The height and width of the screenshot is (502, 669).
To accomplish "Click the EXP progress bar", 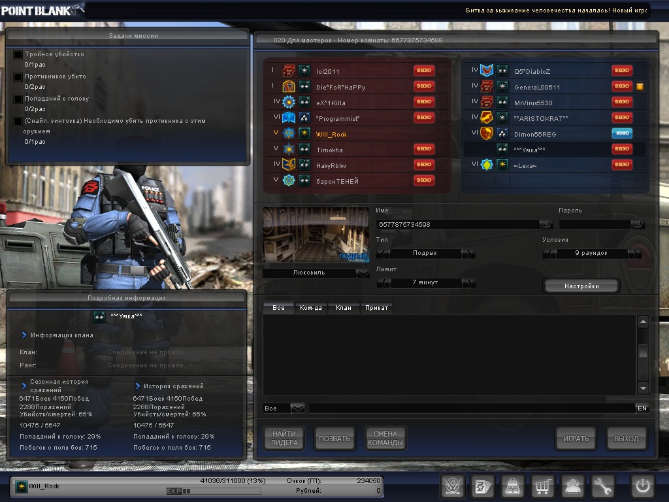I will 214,492.
